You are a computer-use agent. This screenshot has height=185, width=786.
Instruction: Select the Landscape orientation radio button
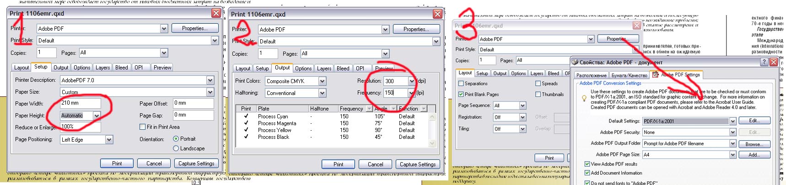pos(176,148)
